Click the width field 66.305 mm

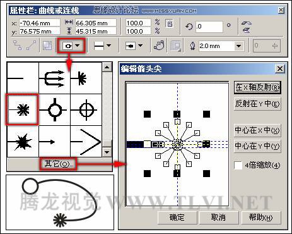[x=96, y=23]
